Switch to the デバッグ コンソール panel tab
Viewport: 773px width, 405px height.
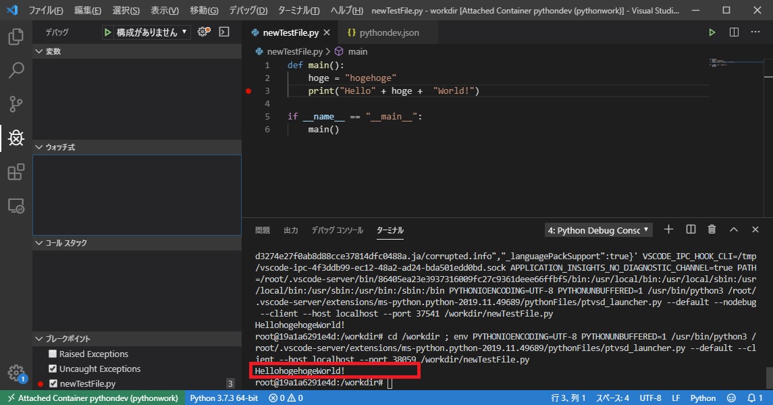coord(337,230)
